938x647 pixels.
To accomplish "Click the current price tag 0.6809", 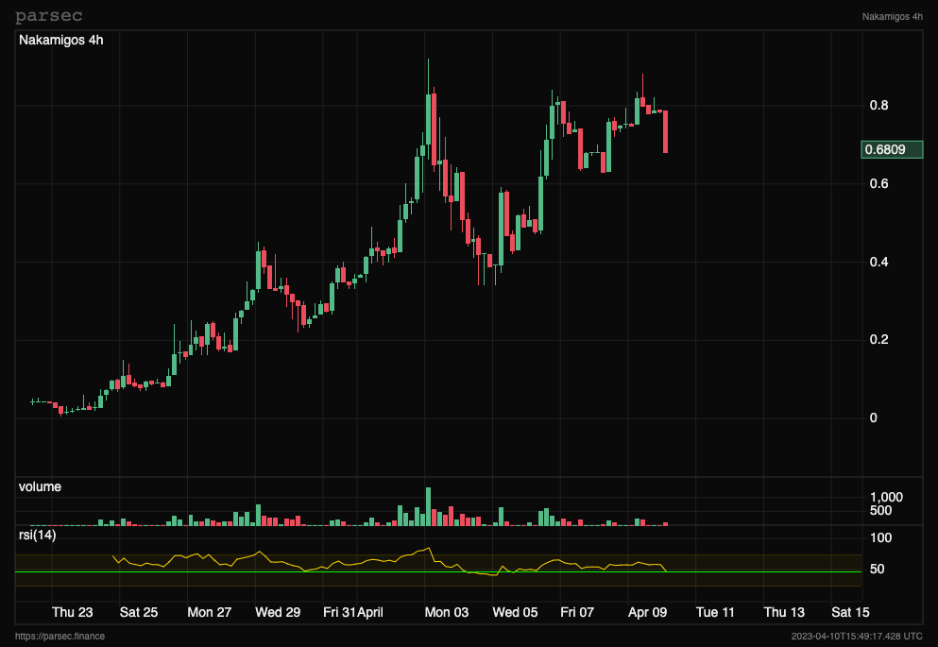I will 892,149.
